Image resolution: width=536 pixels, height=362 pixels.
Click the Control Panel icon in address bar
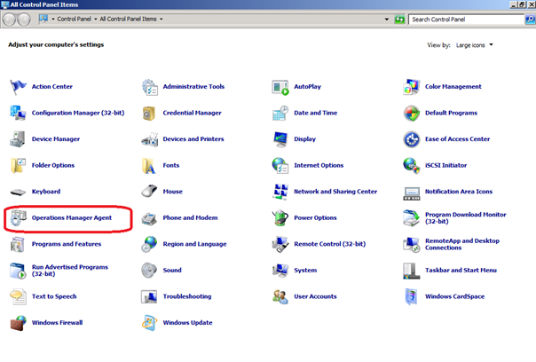43,19
